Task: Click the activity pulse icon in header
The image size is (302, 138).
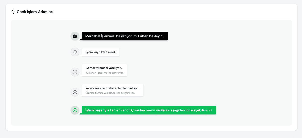Action: click(13, 12)
